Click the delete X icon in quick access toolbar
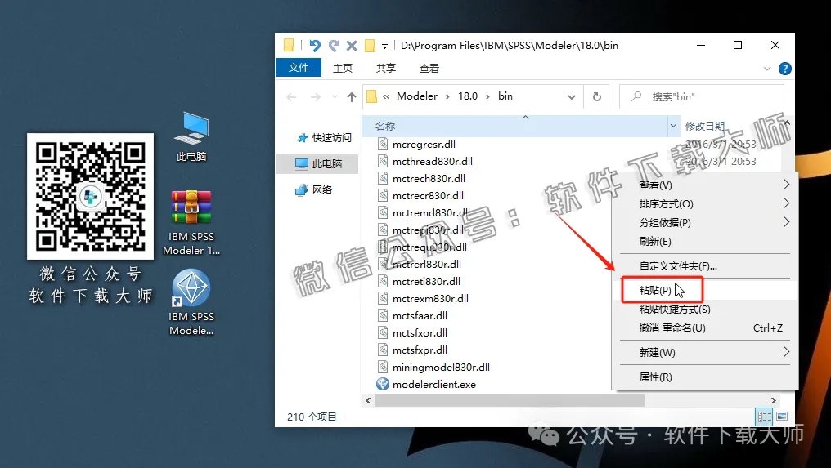This screenshot has height=468, width=831. click(x=352, y=46)
